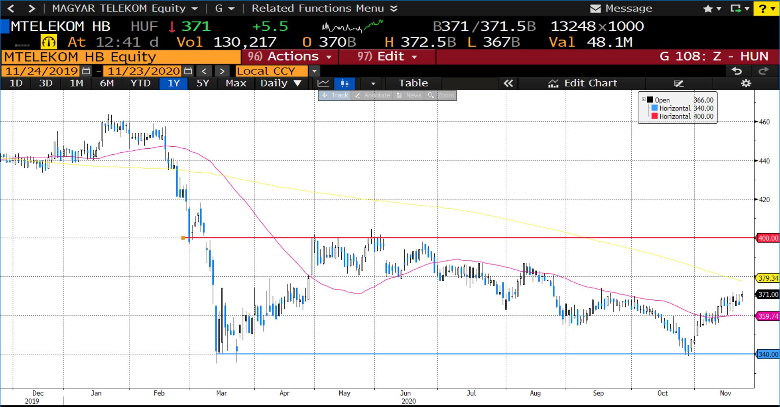Expand Related Functions Menu
This screenshot has height=407, width=780.
click(324, 8)
